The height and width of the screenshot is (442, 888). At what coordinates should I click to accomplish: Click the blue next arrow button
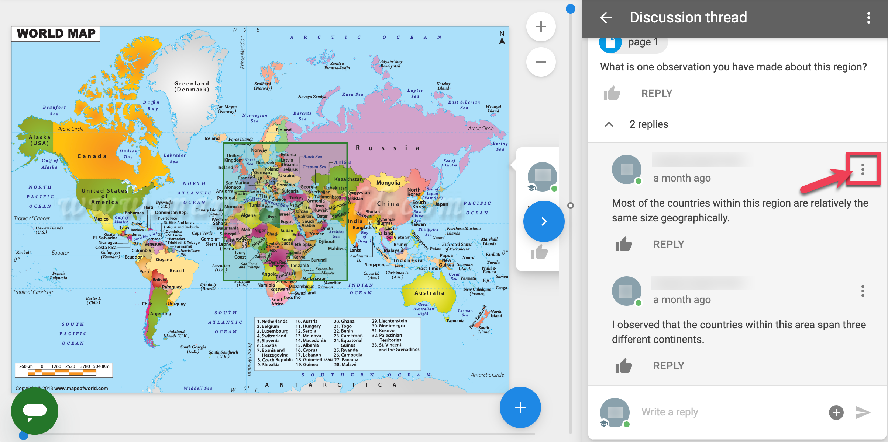coord(544,221)
